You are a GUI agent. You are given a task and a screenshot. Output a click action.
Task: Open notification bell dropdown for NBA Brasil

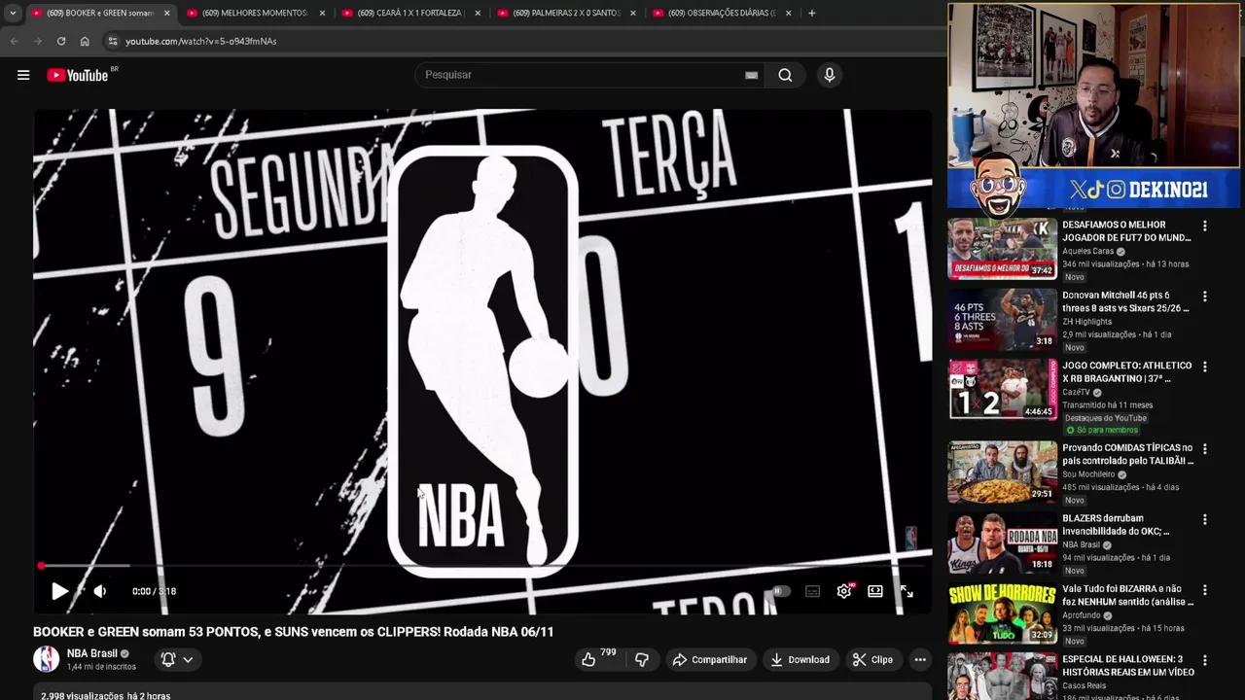point(177,659)
